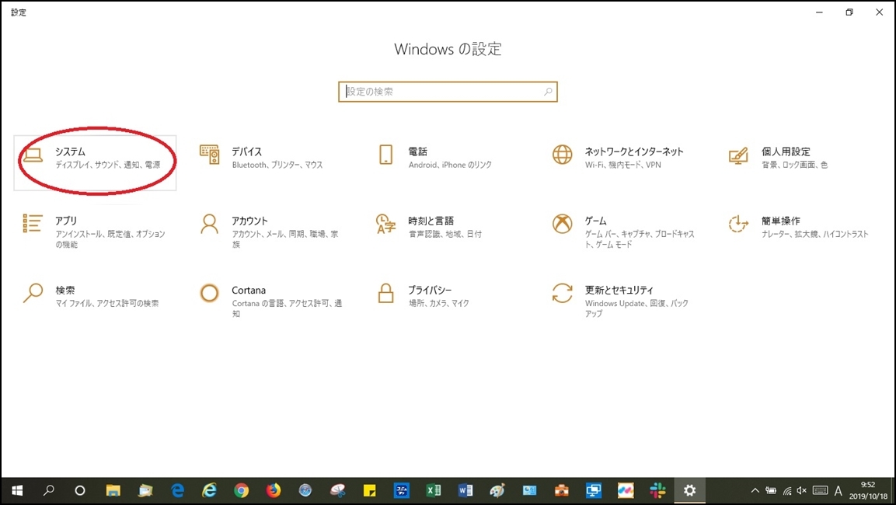The width and height of the screenshot is (896, 505).
Task: Open the アプリ settings list icon
Action: (x=33, y=224)
